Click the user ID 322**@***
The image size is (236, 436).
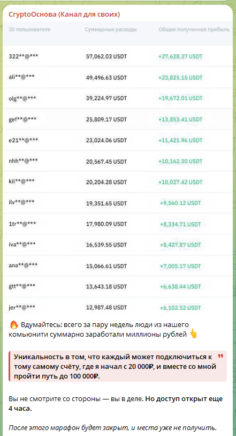(x=24, y=56)
